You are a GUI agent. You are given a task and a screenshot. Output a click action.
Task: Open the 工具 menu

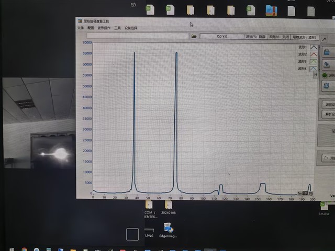(x=117, y=28)
